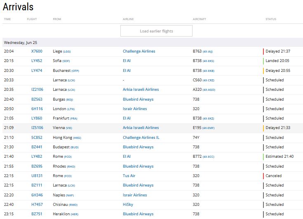Open flight LY452 link
Viewport: 303px width, 219px height.
click(x=37, y=61)
